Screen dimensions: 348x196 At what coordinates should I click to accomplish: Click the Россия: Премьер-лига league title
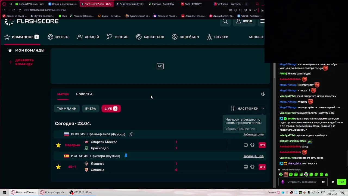point(98,134)
